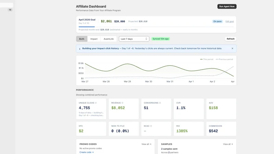This screenshot has height=154, width=274.
Task: Click the Affiliate Dashboard heading
Action: pos(91,7)
